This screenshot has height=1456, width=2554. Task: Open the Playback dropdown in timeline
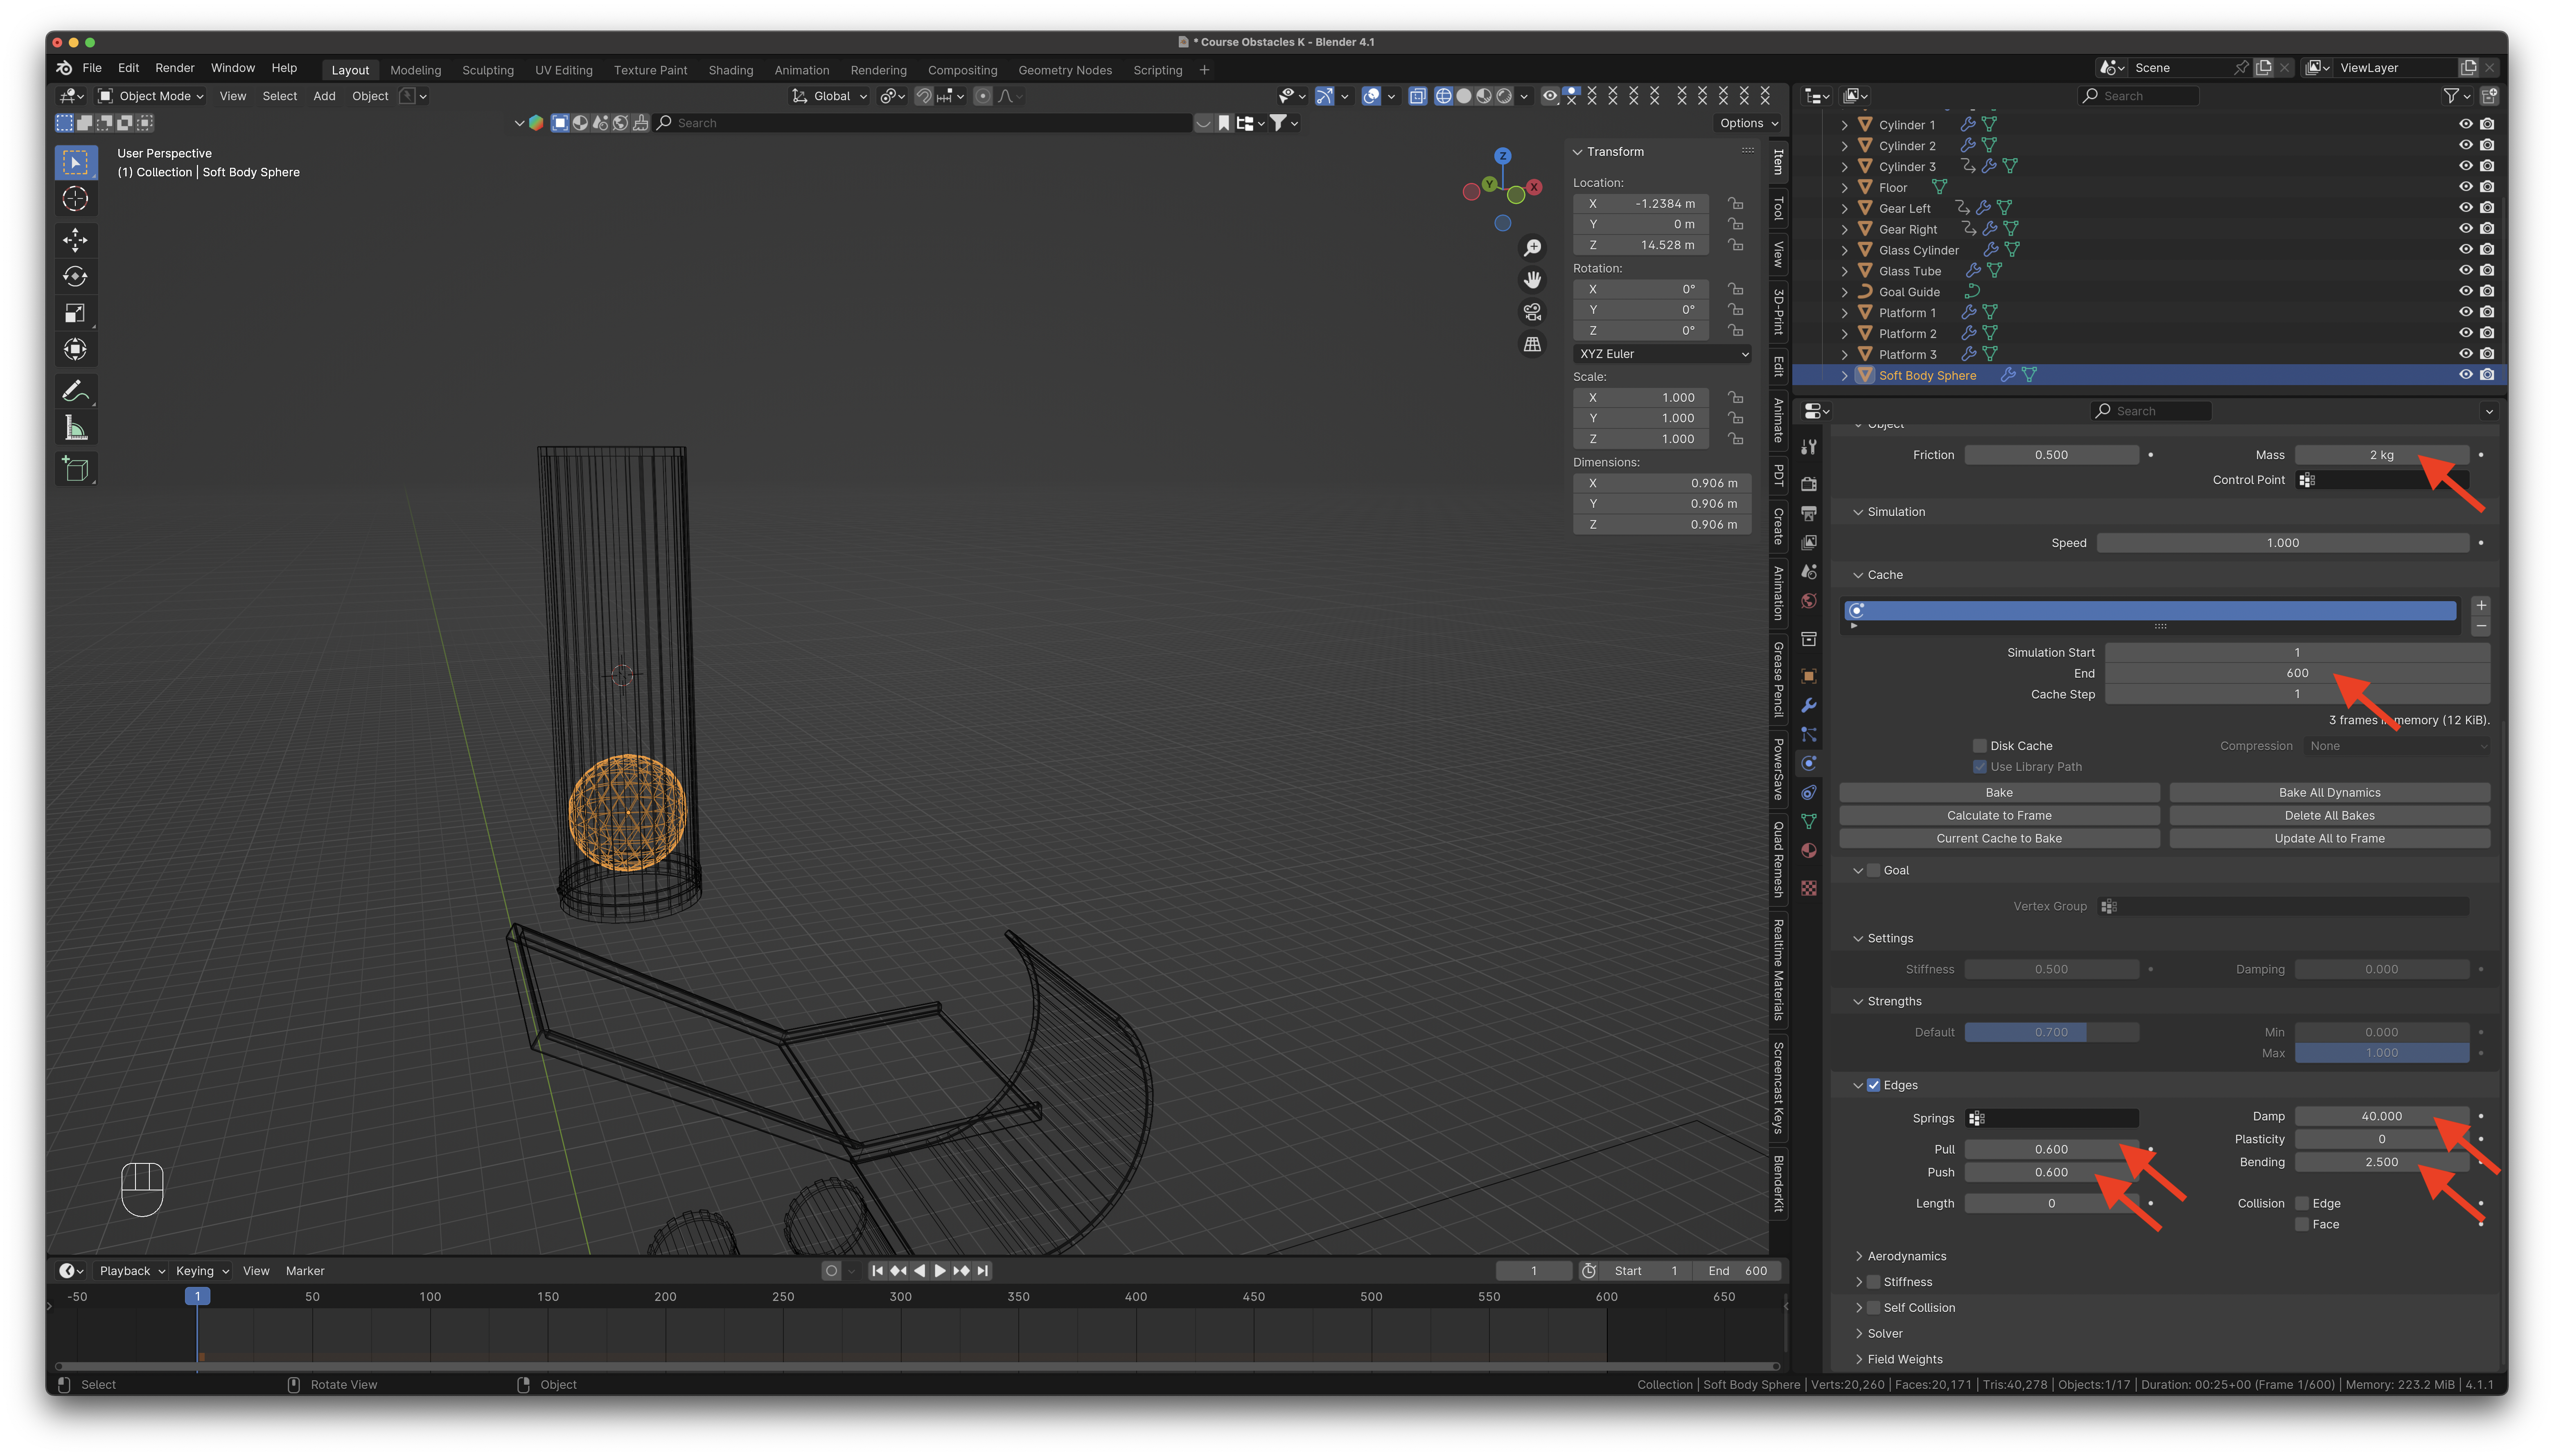pyautogui.click(x=132, y=1272)
